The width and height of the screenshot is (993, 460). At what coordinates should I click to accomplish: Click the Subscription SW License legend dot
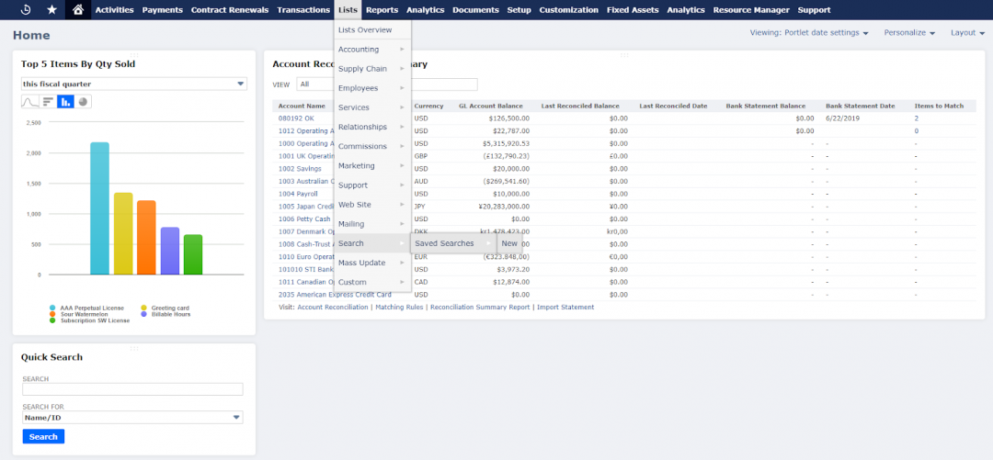point(51,320)
